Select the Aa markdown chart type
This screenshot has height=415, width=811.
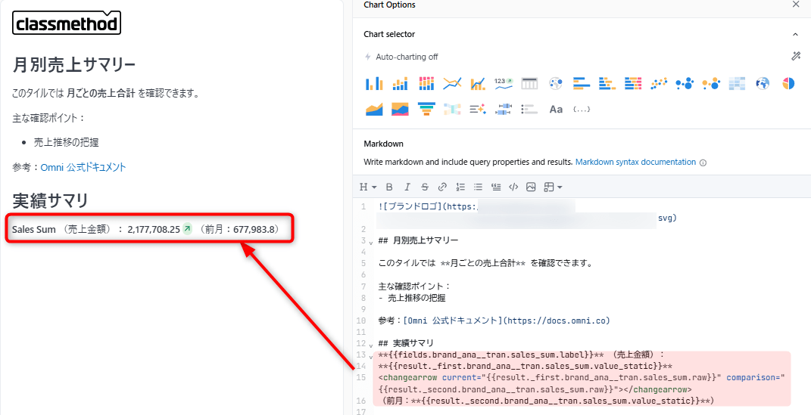click(556, 109)
